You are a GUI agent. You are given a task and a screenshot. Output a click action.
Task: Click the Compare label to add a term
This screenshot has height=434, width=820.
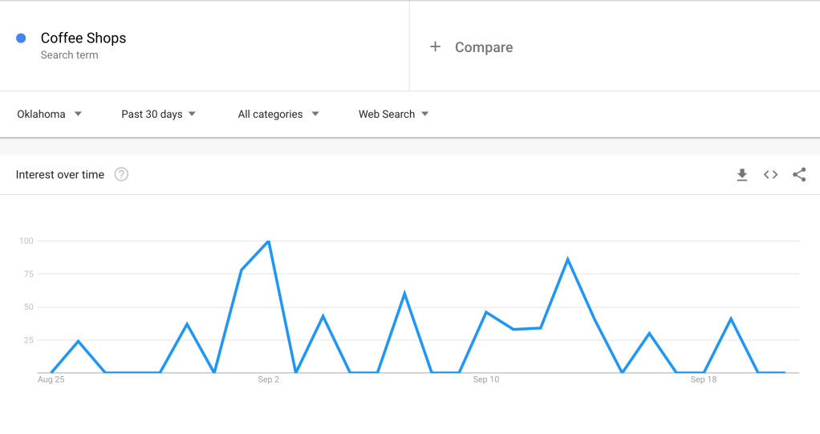point(484,47)
